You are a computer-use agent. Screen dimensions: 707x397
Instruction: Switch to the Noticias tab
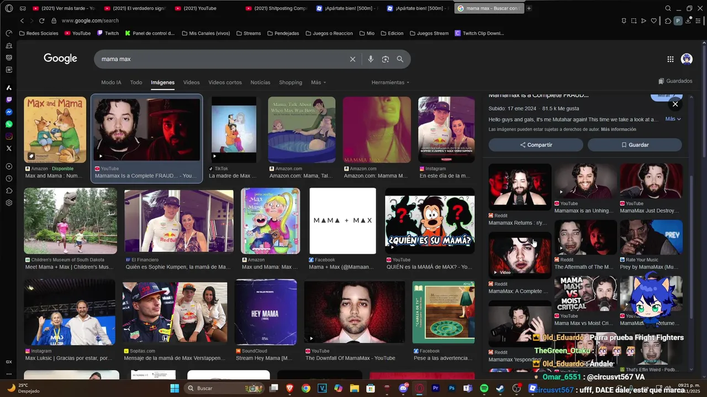point(260,82)
